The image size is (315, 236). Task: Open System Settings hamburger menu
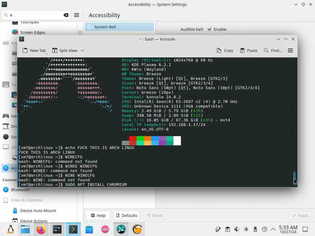[x=77, y=15]
